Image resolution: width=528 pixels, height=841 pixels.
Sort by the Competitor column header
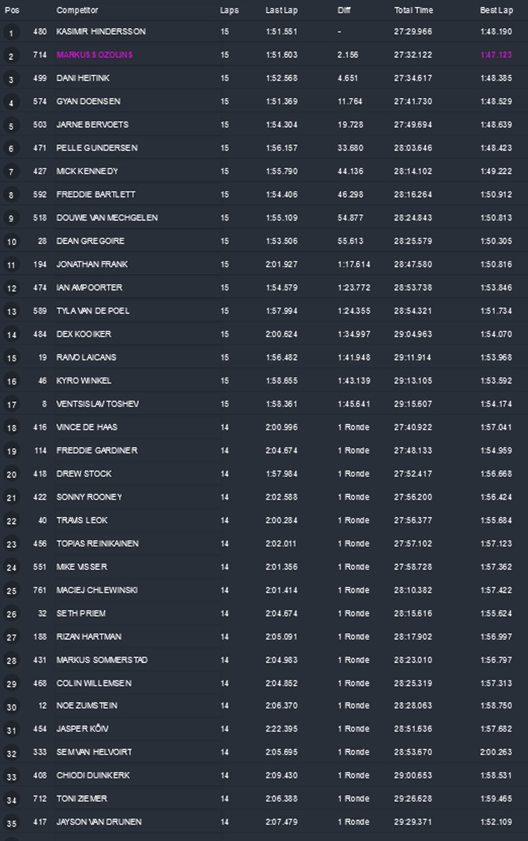77,11
